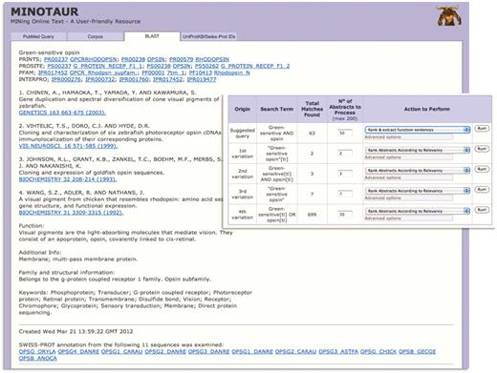Image resolution: width=497 pixels, height=373 pixels.
Task: Open the action dropdown in the 4th variation row
Action: click(418, 211)
